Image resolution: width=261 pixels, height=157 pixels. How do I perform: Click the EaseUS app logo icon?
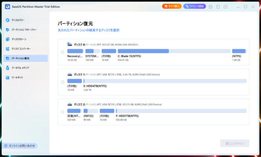7,7
